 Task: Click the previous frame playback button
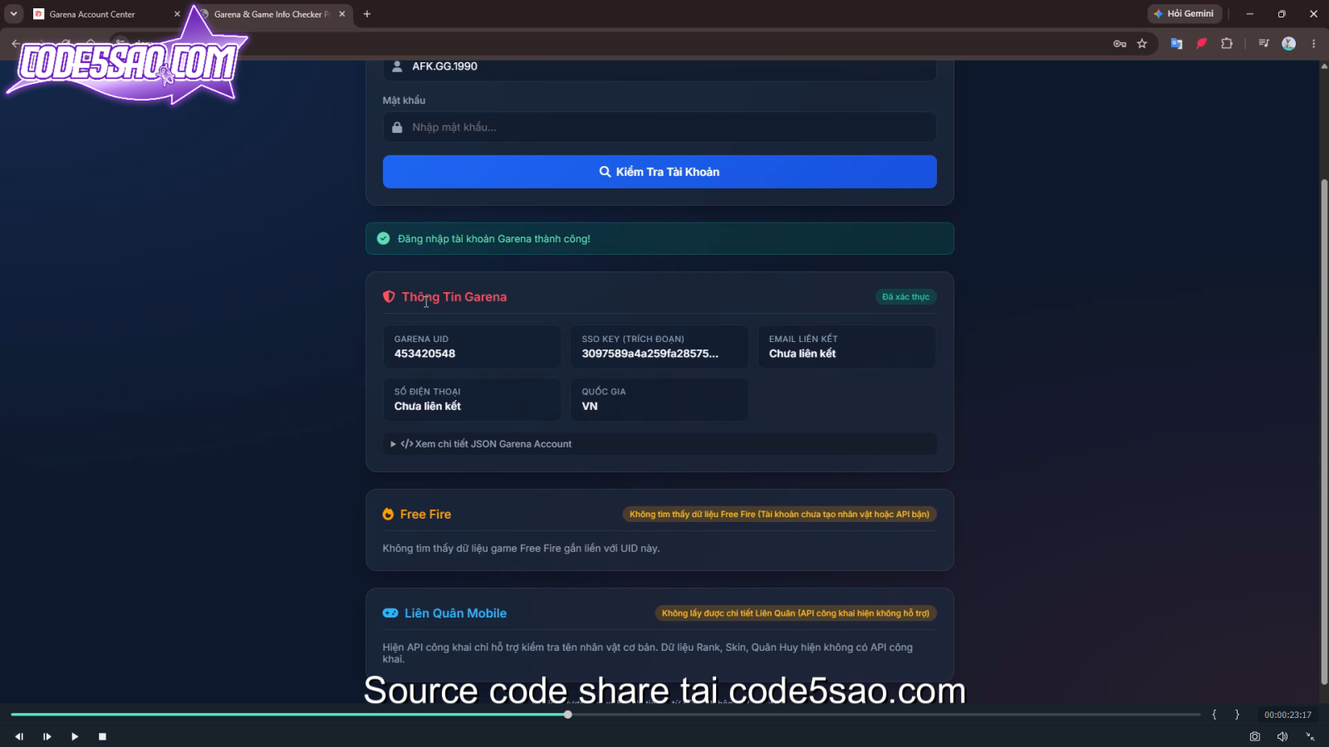pyautogui.click(x=19, y=736)
